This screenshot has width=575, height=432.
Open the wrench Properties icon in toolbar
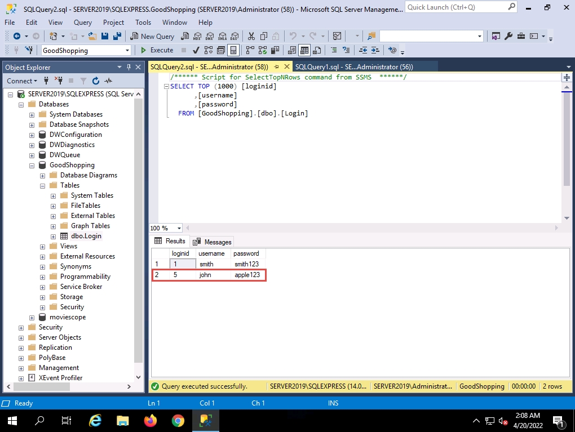(508, 36)
